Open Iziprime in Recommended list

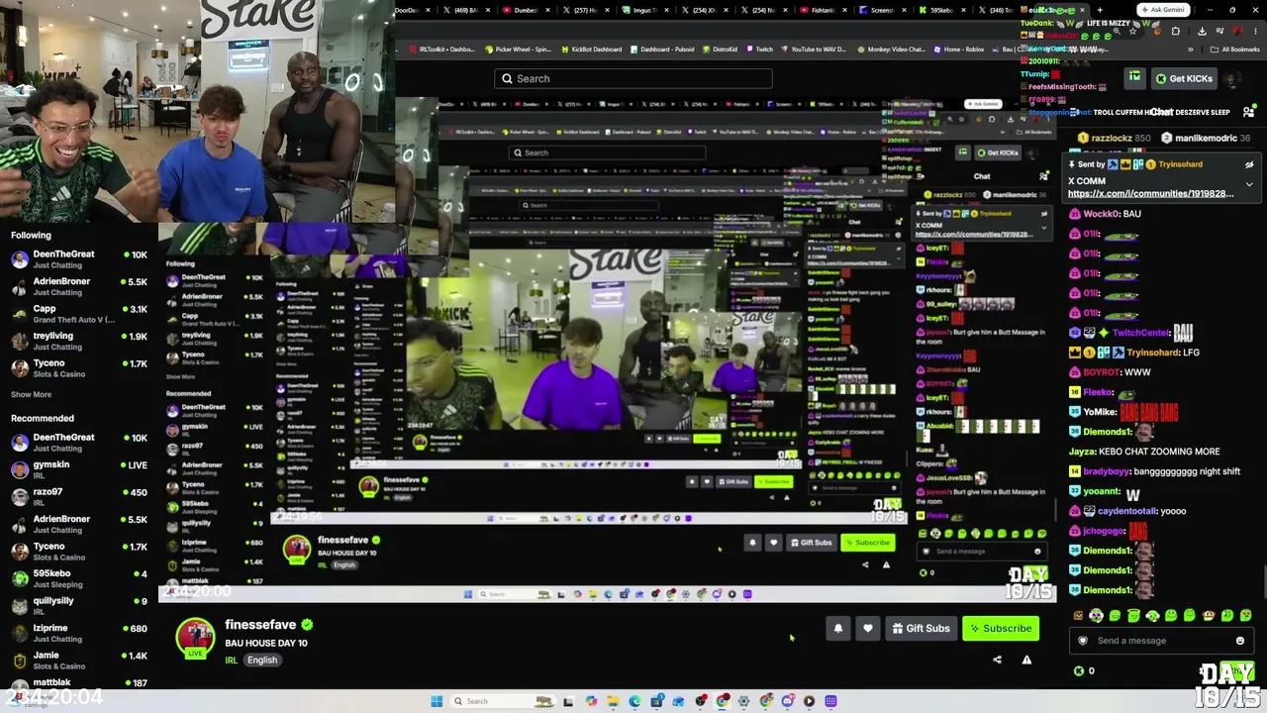(x=79, y=633)
